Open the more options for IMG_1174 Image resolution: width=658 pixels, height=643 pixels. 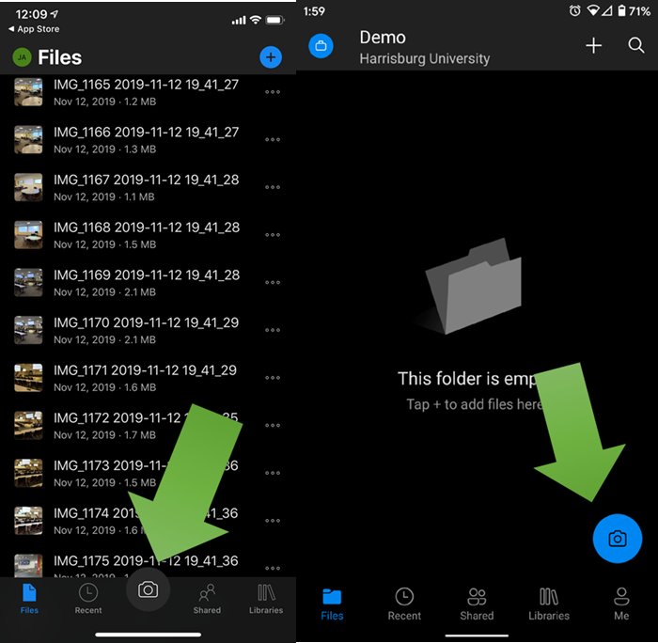pyautogui.click(x=273, y=521)
